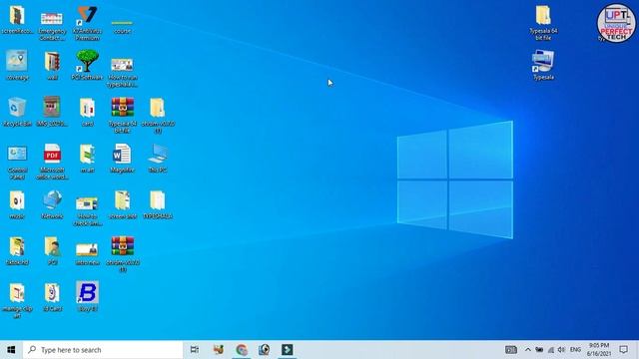This screenshot has height=359, width=639.
Task: Open the intro new video thumbnail
Action: coord(87,254)
